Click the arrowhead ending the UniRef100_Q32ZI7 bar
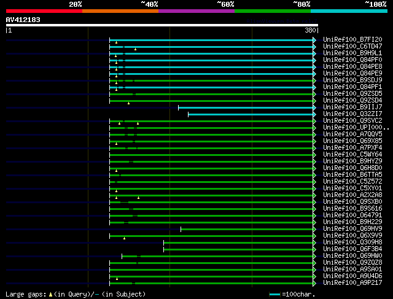This screenshot has width=393, height=299. tap(314, 115)
